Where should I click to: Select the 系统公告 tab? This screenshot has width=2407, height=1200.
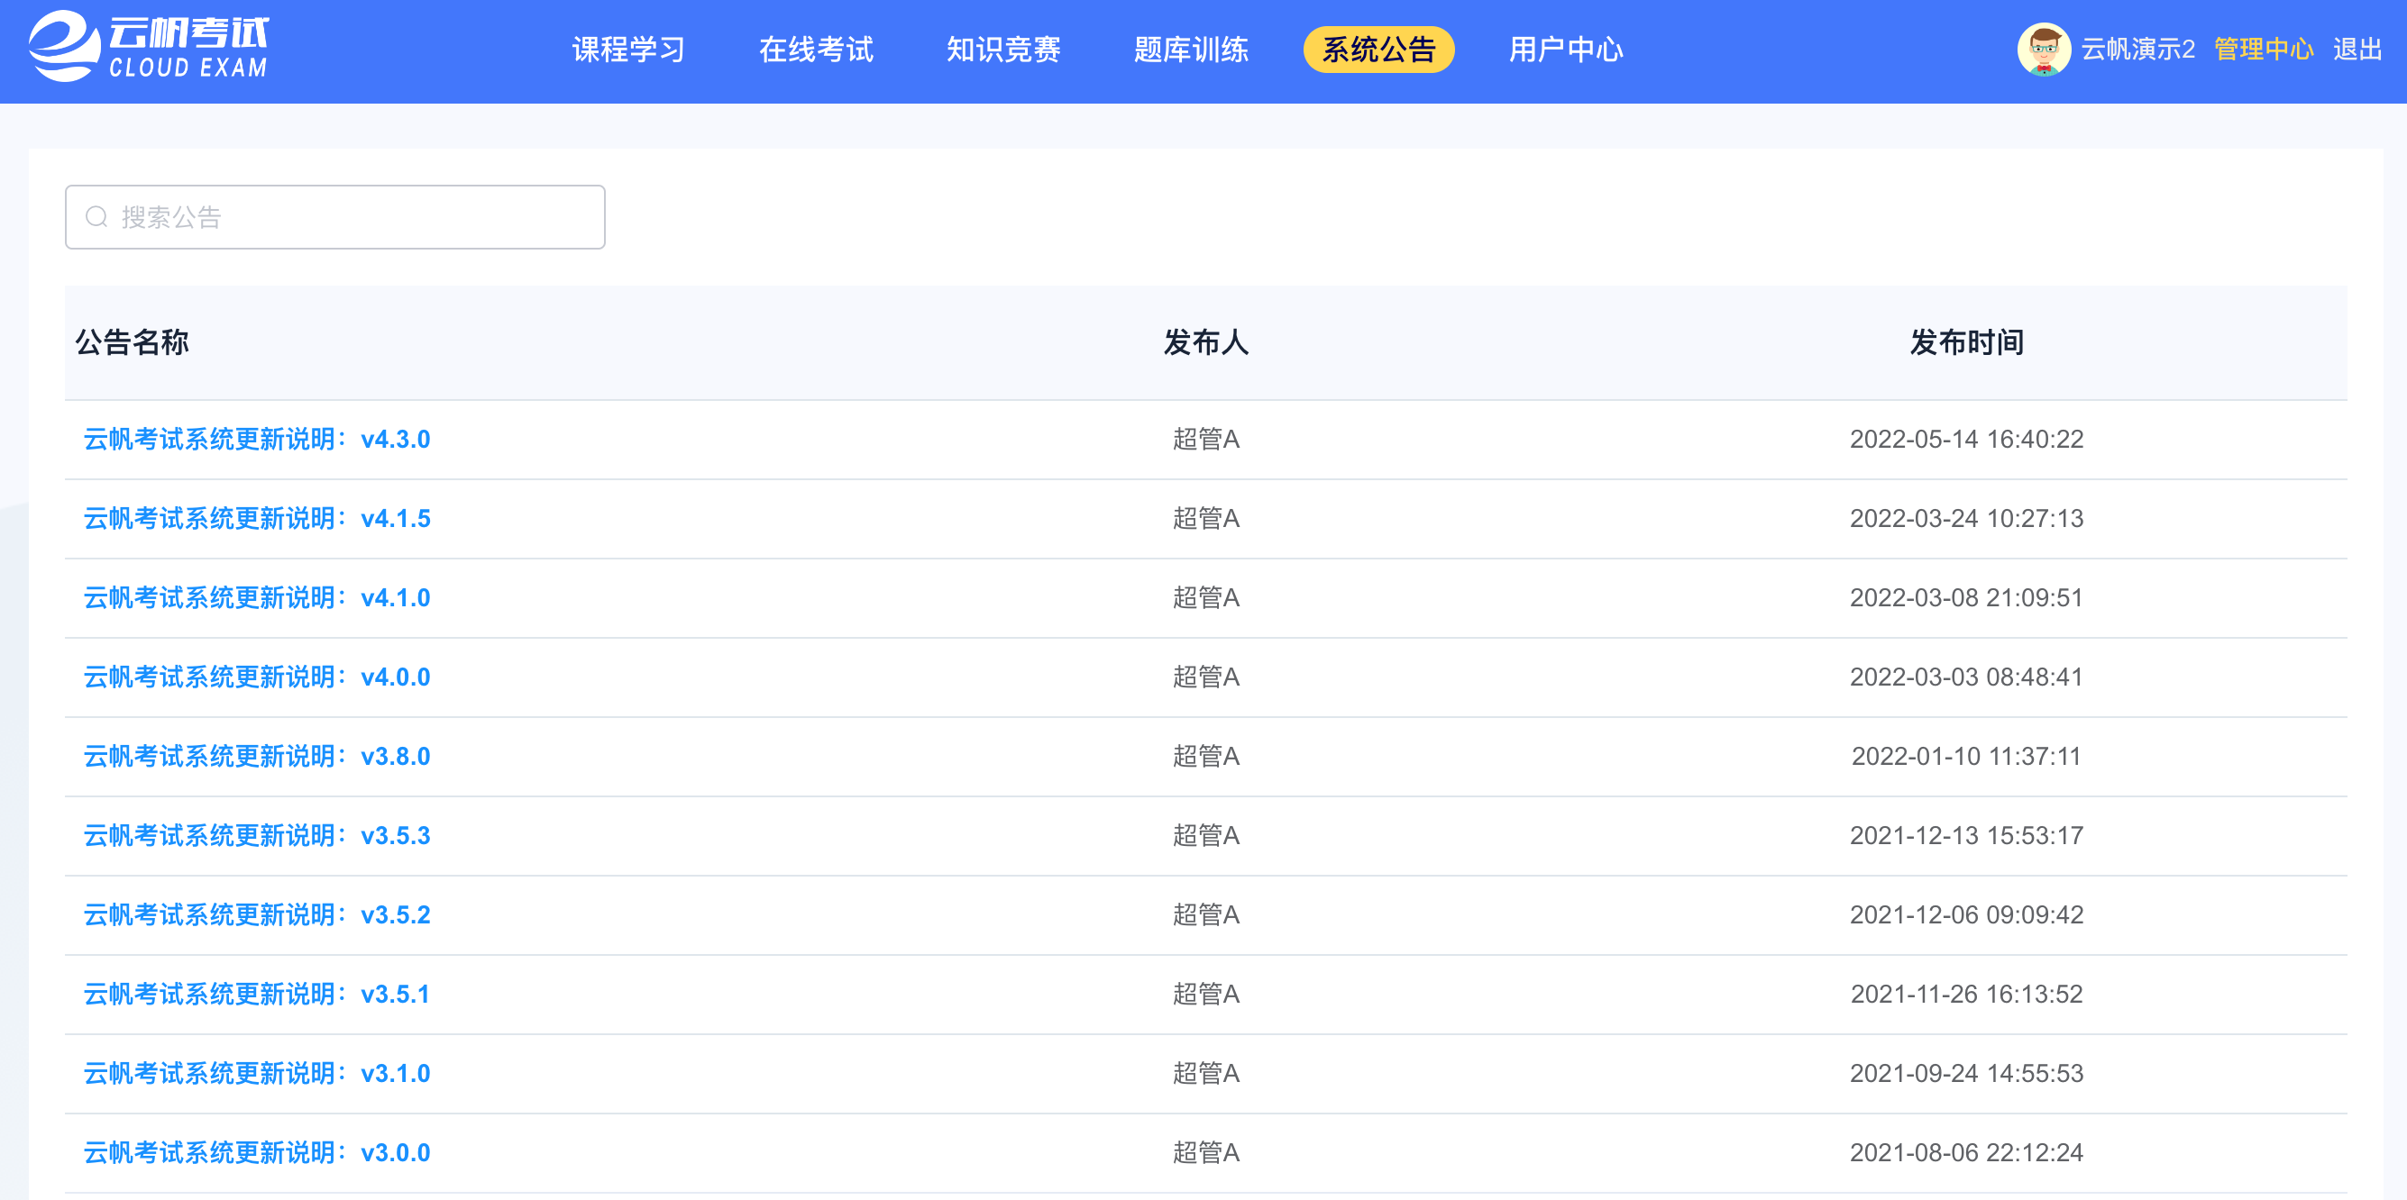pyautogui.click(x=1379, y=50)
